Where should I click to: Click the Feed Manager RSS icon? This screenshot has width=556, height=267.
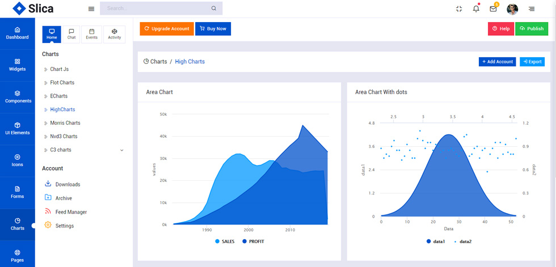coord(48,211)
